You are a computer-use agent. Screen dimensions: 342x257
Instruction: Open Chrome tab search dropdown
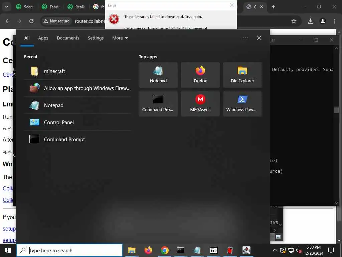click(7, 7)
